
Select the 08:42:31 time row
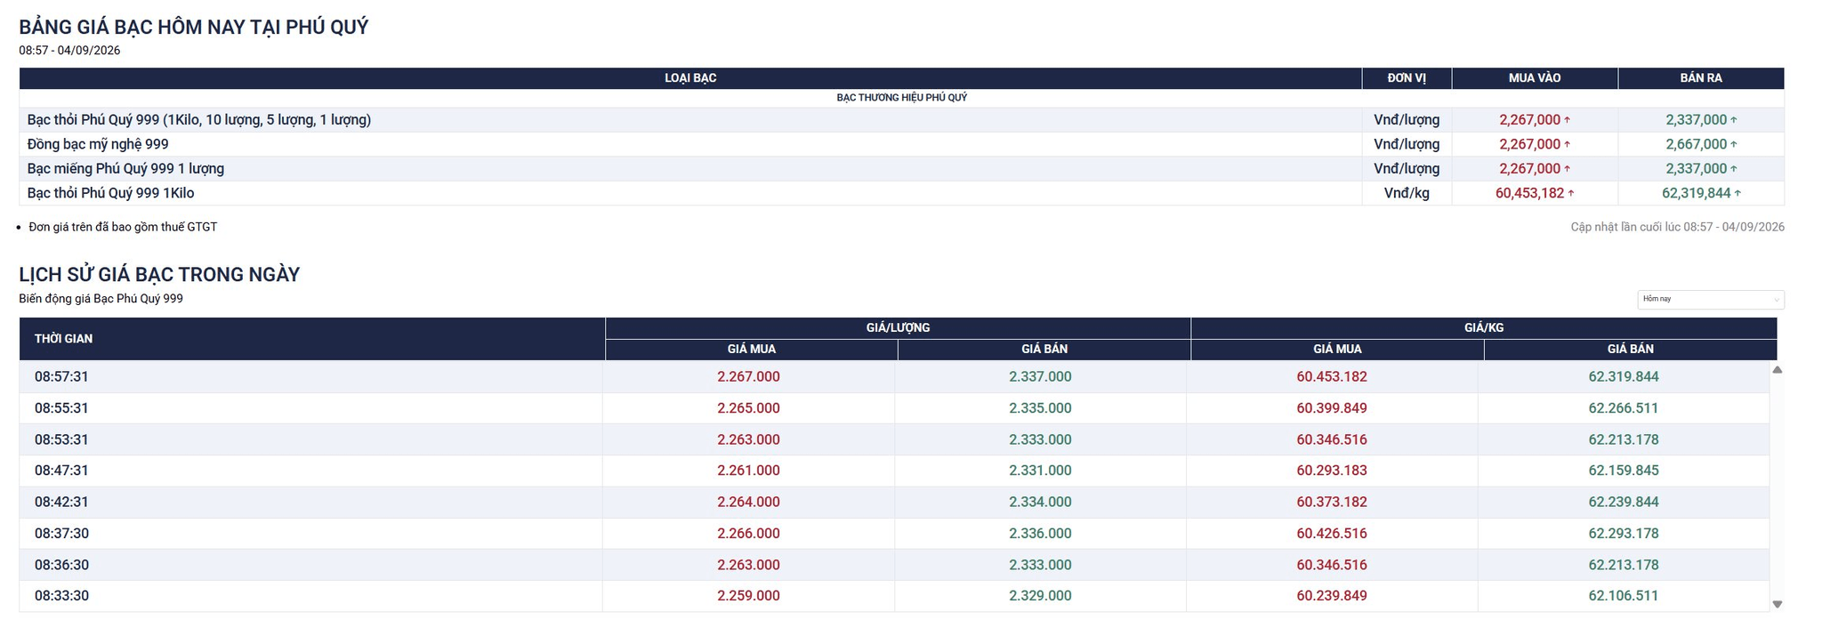point(894,502)
